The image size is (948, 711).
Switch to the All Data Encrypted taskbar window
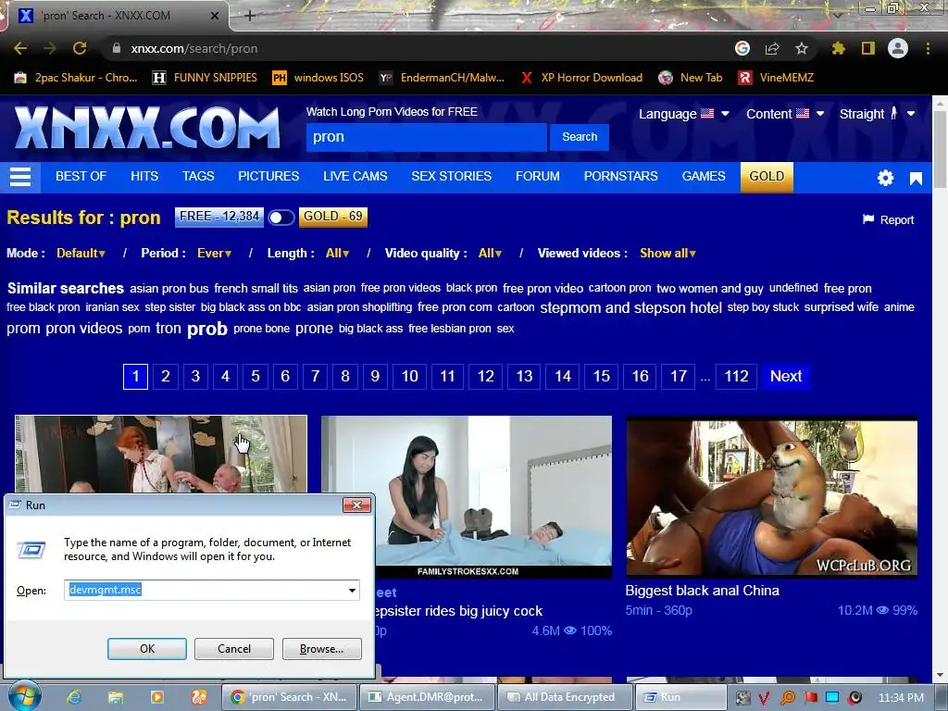coord(564,697)
